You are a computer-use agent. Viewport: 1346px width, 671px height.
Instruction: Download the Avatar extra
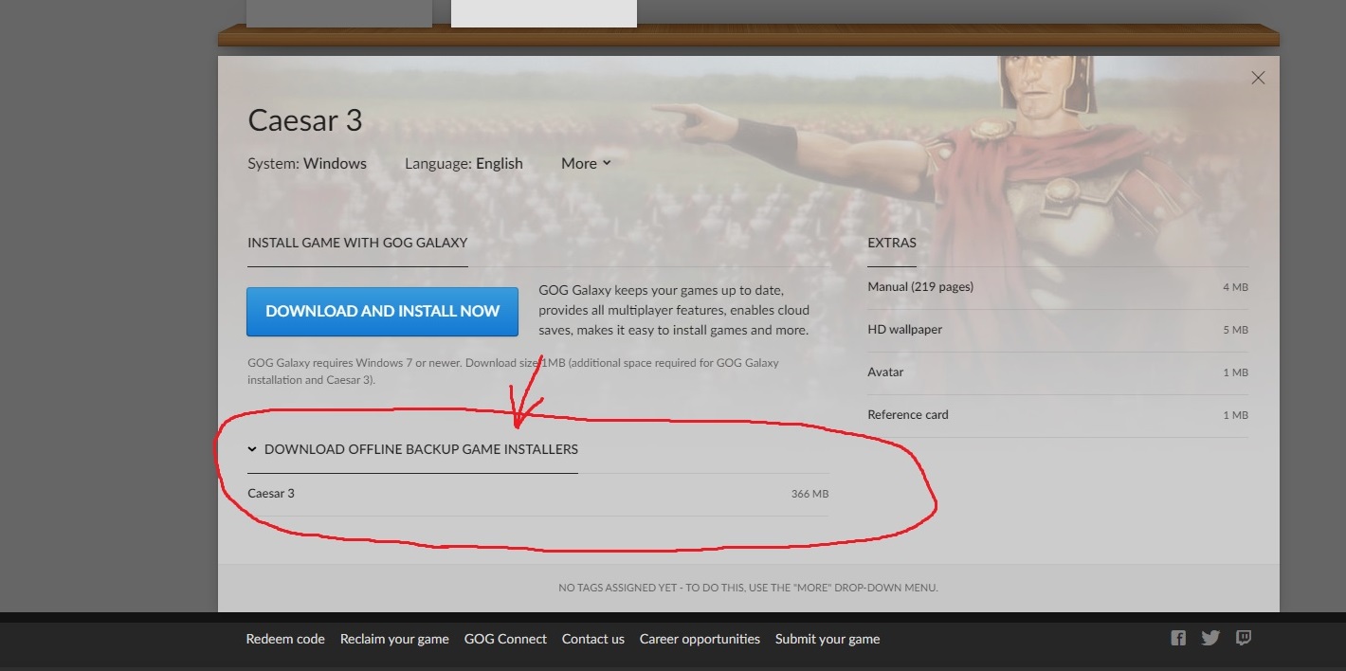coord(1058,372)
